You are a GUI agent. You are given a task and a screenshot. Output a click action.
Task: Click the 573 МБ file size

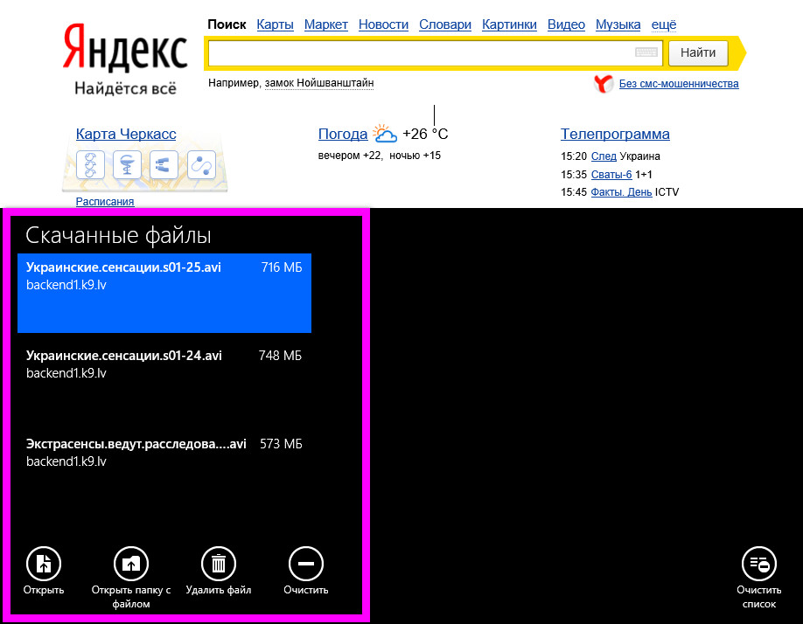tap(281, 443)
